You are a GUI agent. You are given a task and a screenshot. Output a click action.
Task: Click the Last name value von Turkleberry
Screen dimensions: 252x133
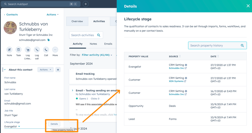pyautogui.click(x=14, y=94)
